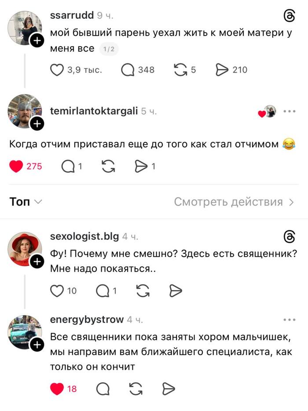
Task: Click the repost icon under ssarrudd's post
Action: 181,69
